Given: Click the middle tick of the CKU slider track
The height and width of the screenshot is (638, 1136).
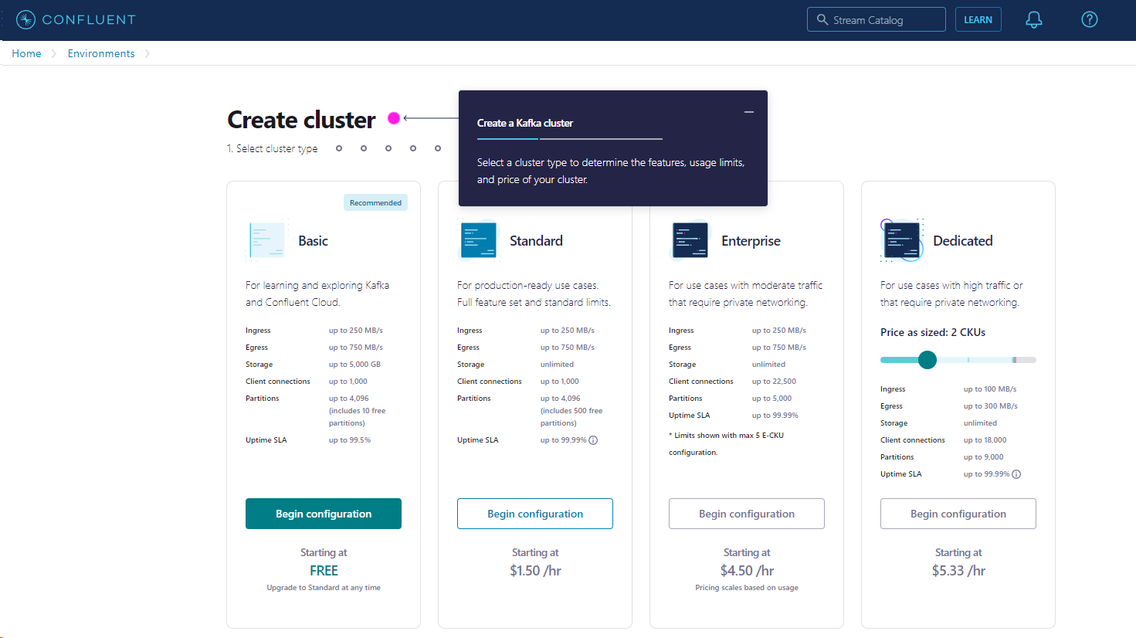Looking at the screenshot, I should [968, 360].
